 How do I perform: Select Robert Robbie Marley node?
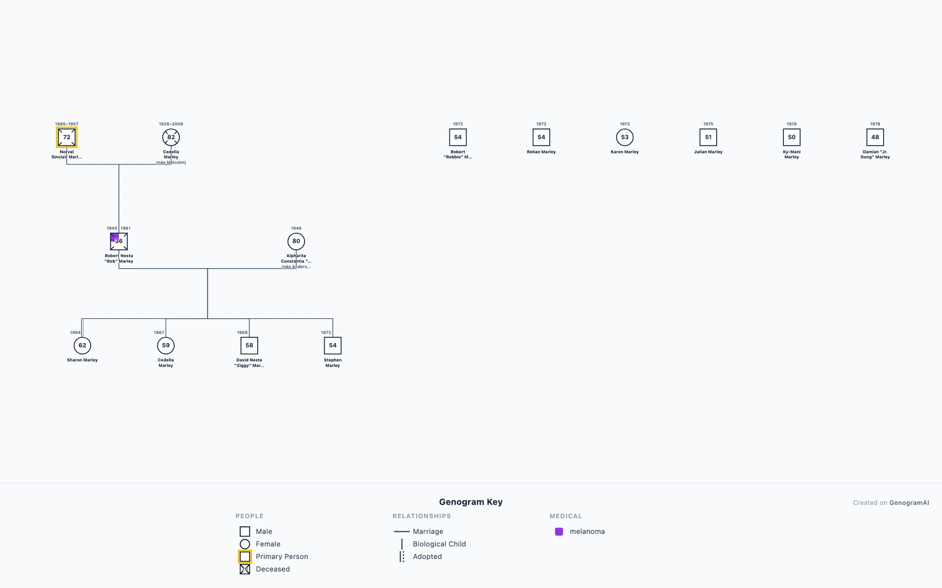click(x=458, y=137)
